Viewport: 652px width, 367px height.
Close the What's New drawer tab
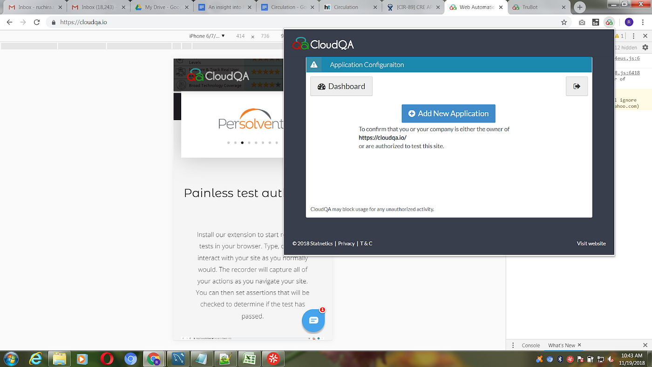[x=580, y=345]
